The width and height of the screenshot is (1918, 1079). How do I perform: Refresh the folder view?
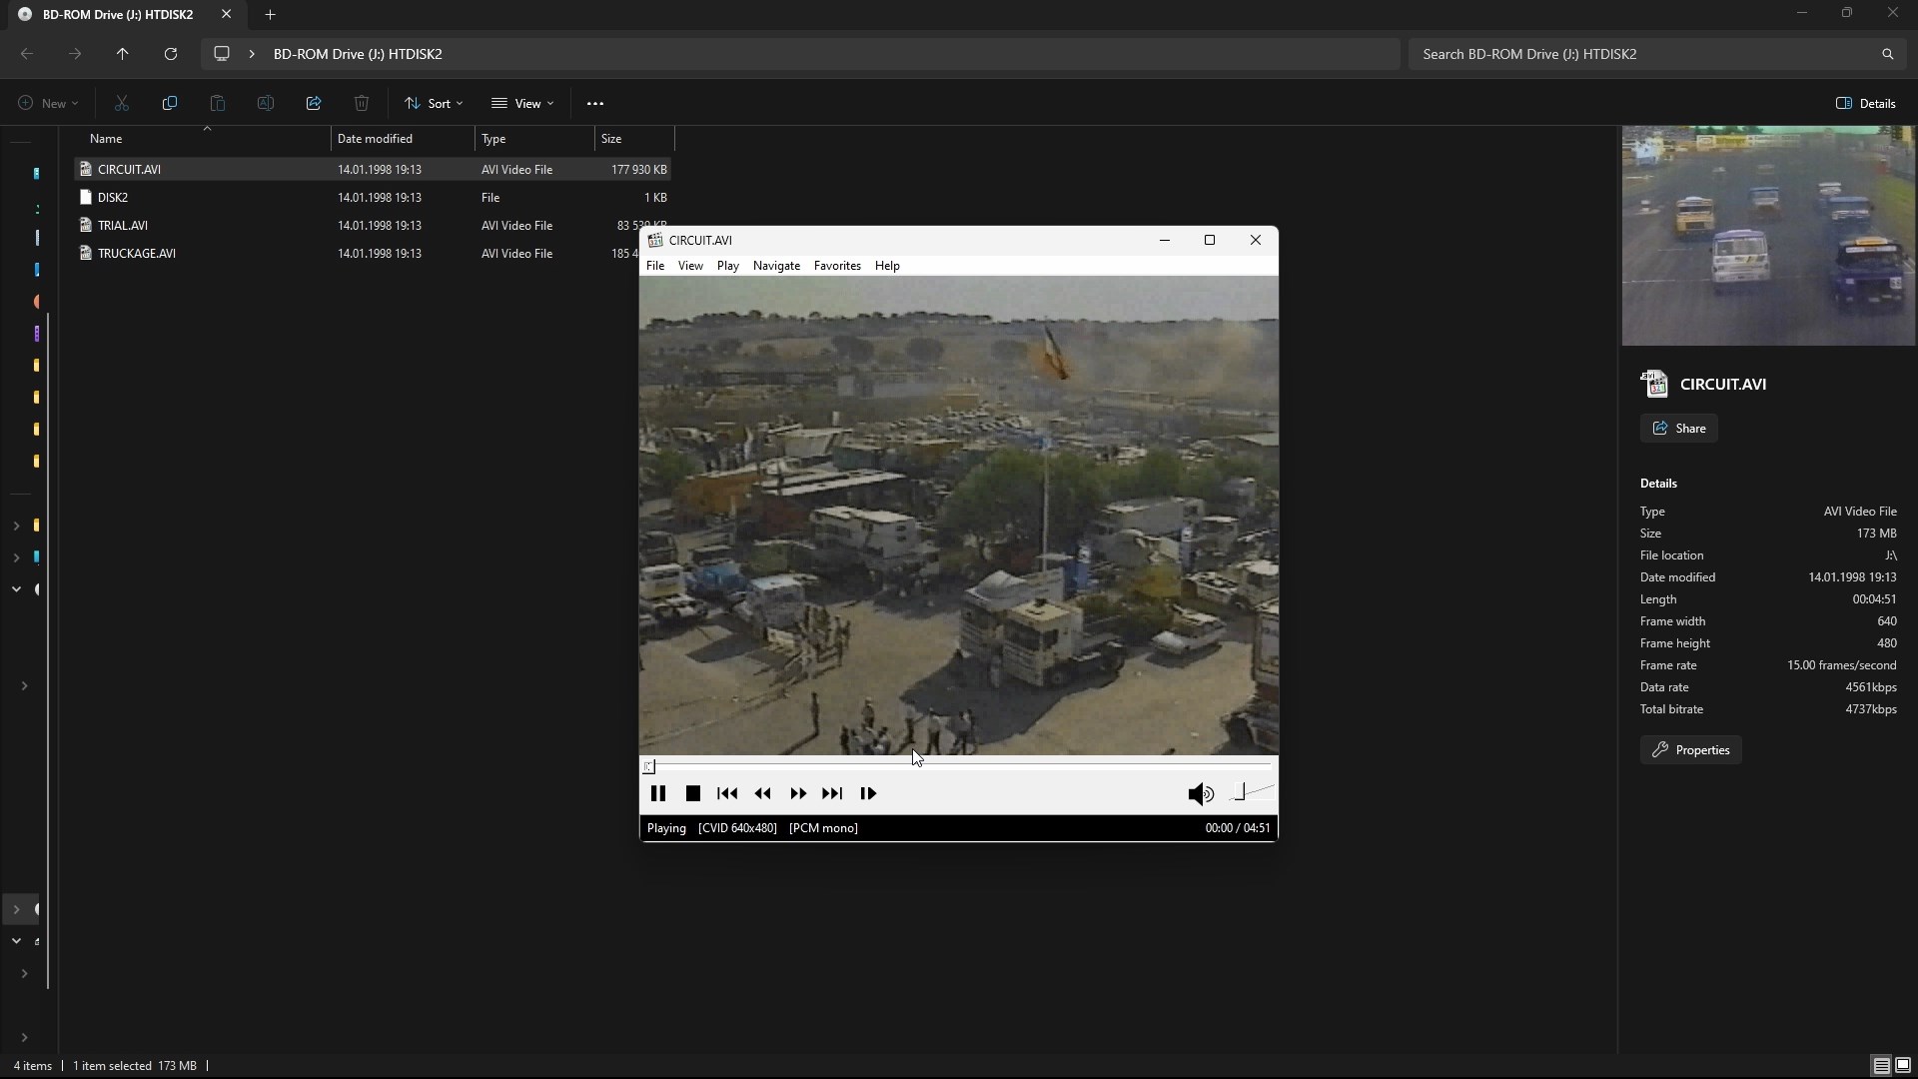coord(171,54)
